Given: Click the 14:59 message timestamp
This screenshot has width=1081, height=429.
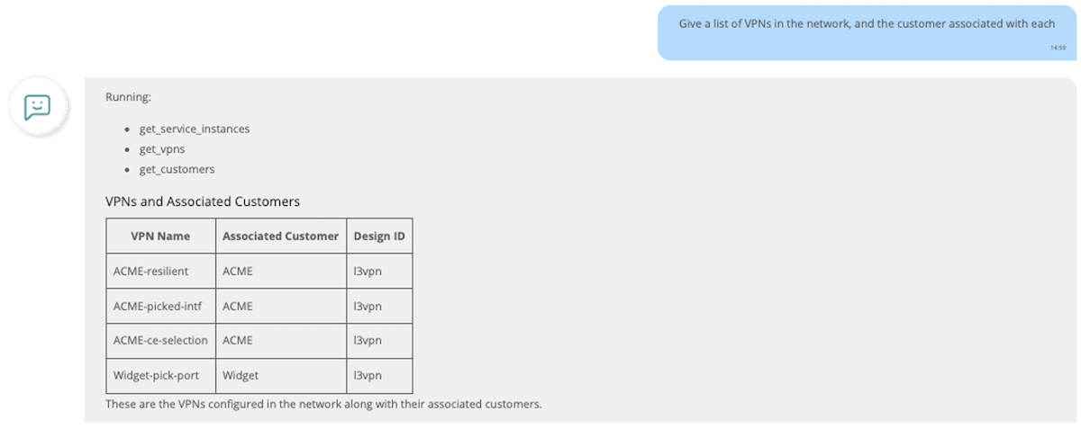Looking at the screenshot, I should pyautogui.click(x=1058, y=47).
